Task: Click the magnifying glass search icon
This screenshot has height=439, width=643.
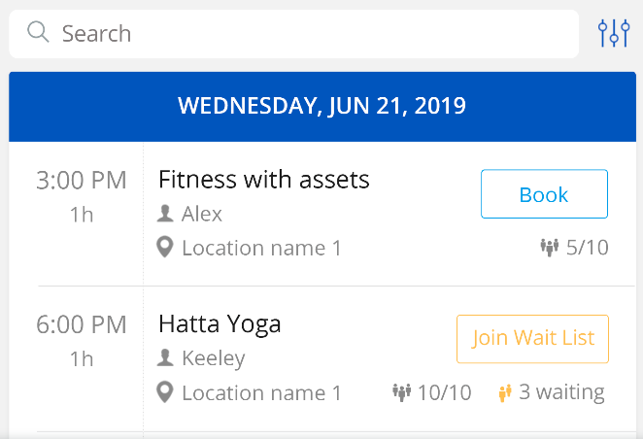Action: tap(38, 32)
